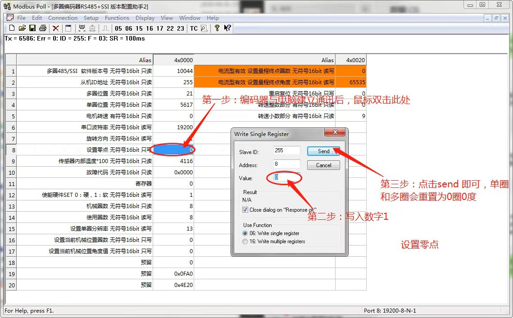513x318 pixels.
Task: Click the context help arrow icon
Action: [227, 28]
